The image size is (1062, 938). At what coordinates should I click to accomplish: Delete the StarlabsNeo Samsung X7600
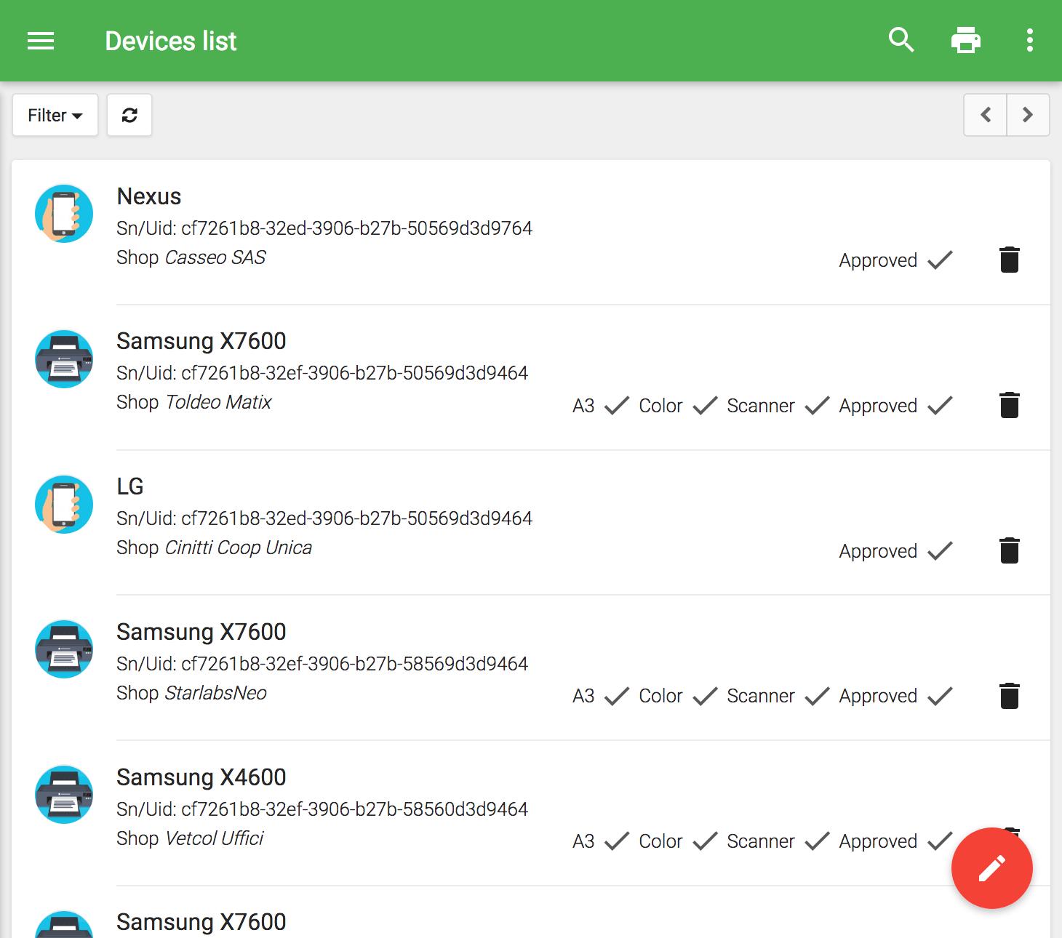tap(1009, 696)
